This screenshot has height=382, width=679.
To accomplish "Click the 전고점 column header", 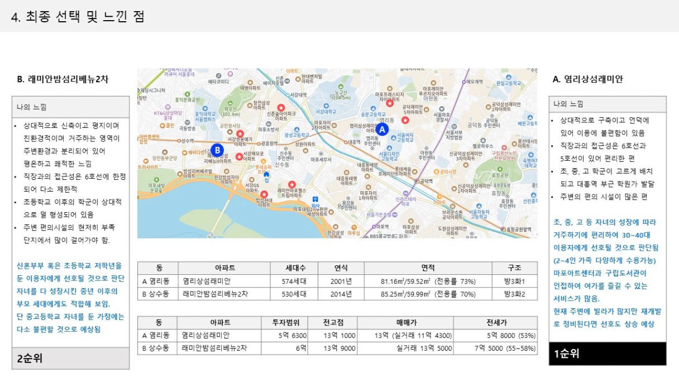I will click(x=333, y=322).
